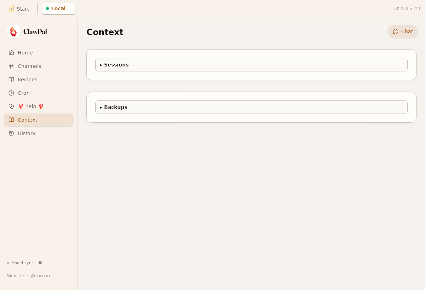Viewport: 425px width, 290px height.
Task: Select the Context book icon
Action: pos(12,120)
